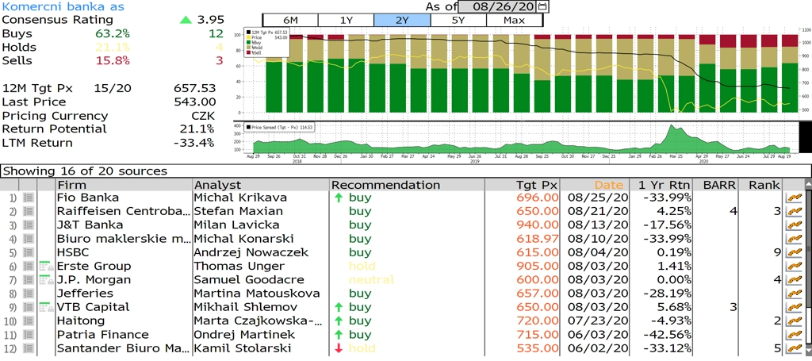Open the document icon in Santander Biuro row
This screenshot has width=812, height=361.
tap(29, 348)
